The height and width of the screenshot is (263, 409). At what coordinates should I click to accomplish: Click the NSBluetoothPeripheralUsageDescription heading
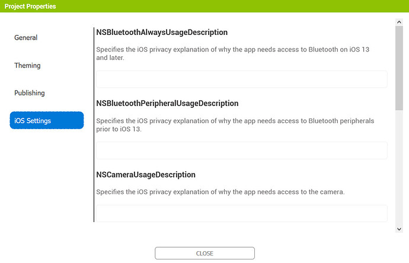167,103
